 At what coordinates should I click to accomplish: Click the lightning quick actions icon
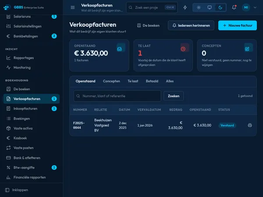click(185, 7)
